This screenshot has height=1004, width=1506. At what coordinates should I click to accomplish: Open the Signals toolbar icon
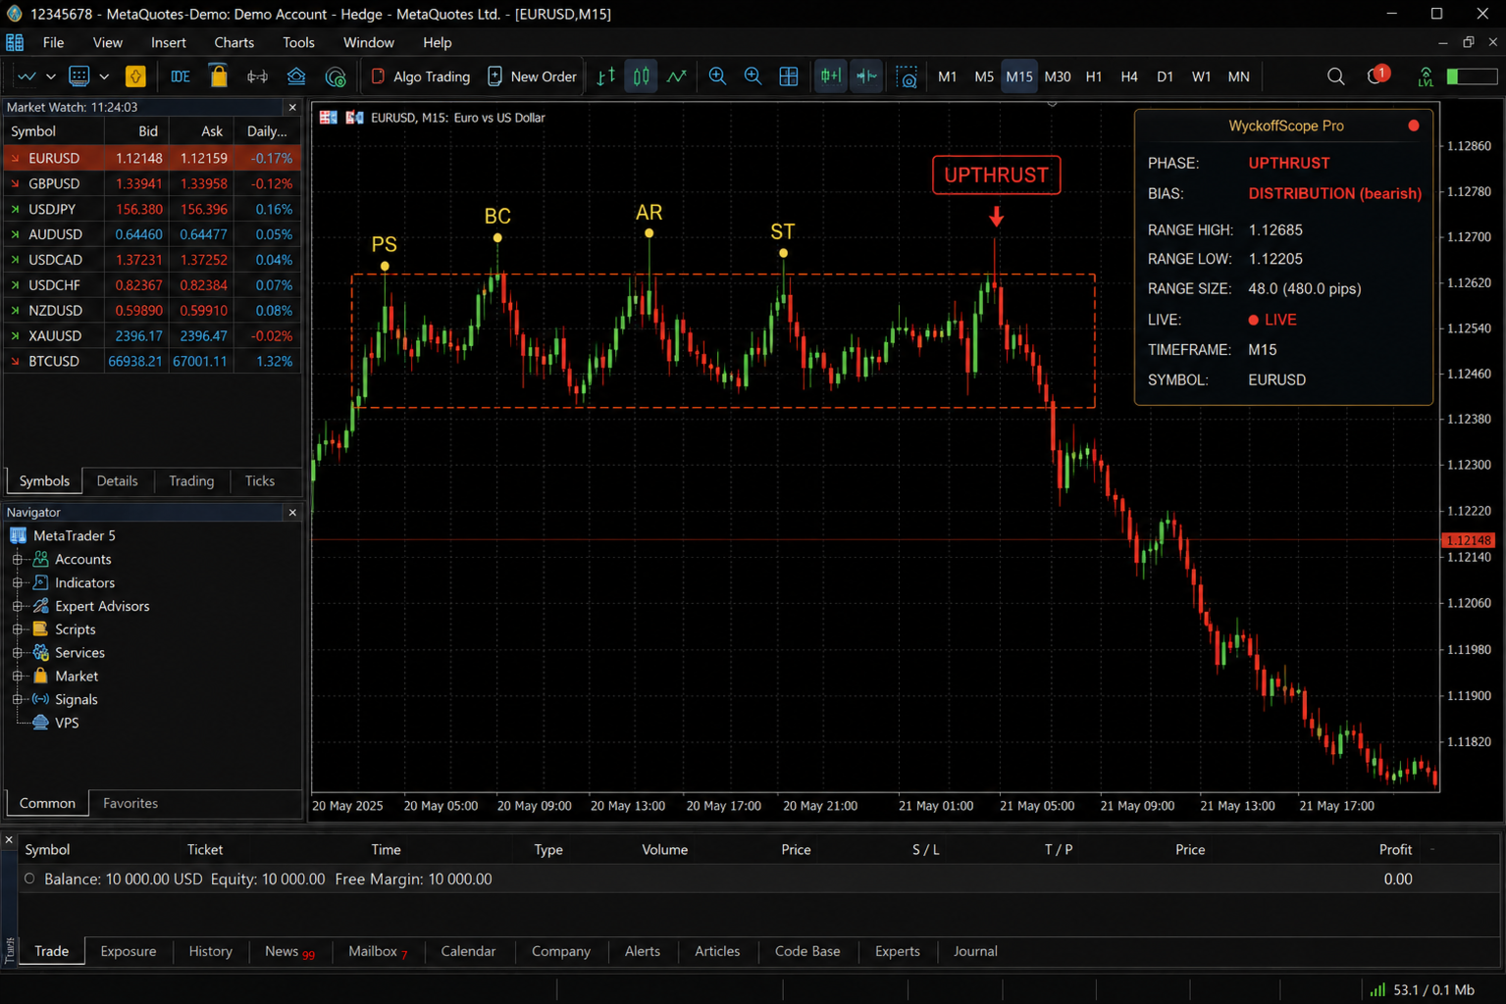click(x=257, y=76)
